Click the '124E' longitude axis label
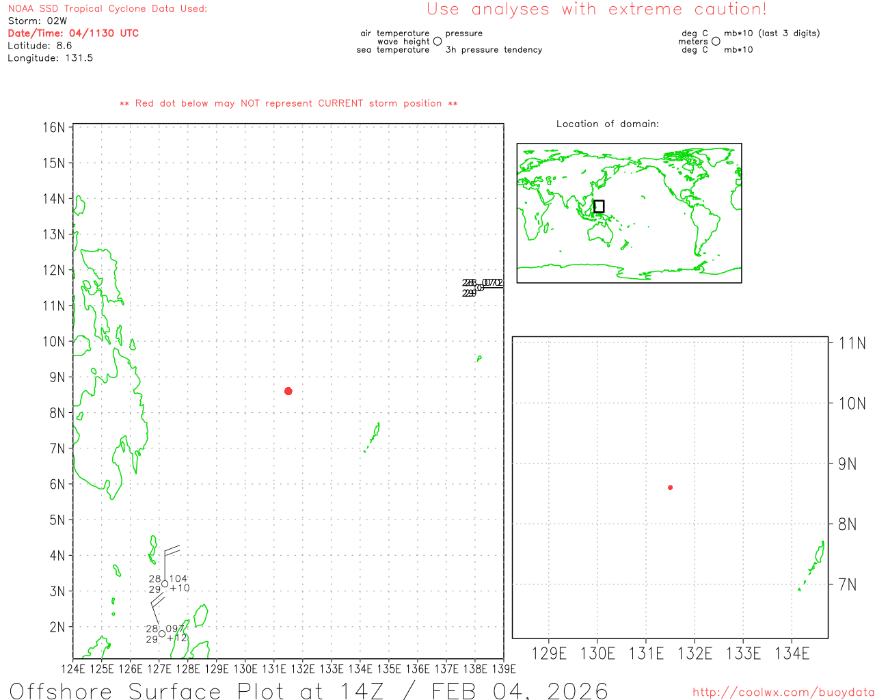This screenshot has width=875, height=700. (73, 669)
